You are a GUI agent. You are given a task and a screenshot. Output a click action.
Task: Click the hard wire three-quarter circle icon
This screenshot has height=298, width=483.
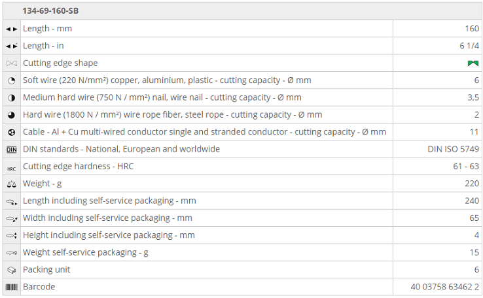(11, 115)
